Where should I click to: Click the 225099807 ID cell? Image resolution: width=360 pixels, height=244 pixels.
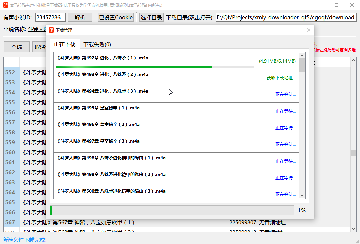tap(243, 222)
